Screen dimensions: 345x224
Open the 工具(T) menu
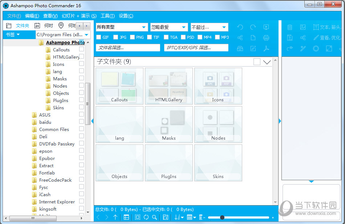(107, 16)
